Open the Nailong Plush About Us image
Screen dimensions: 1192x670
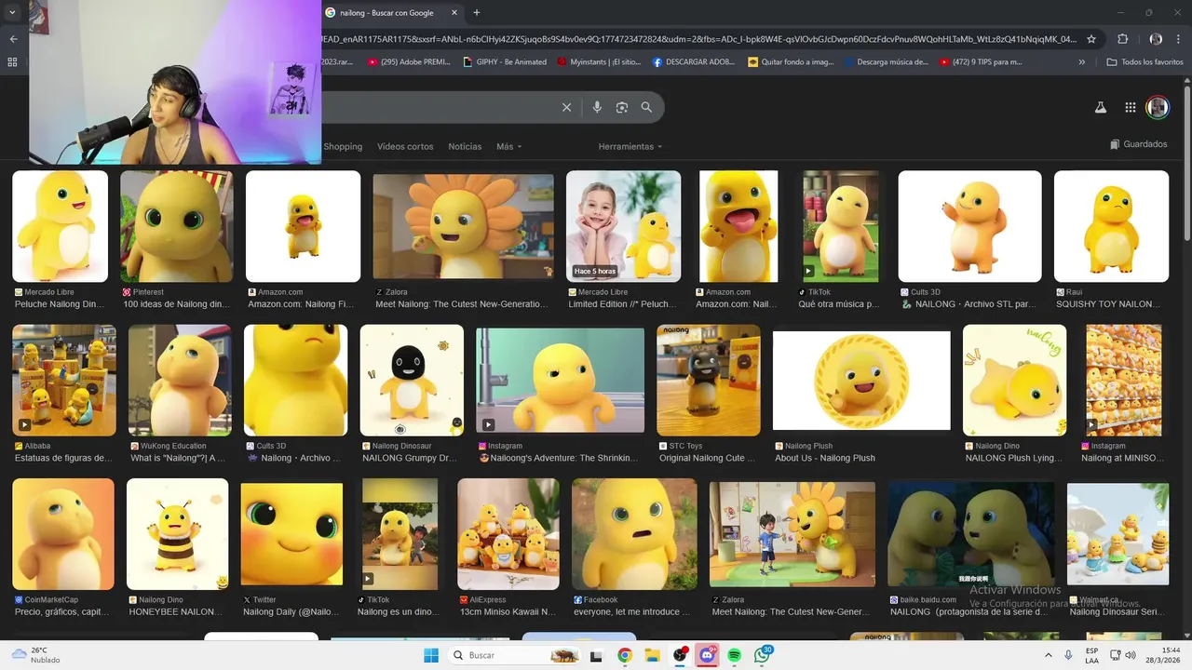pyautogui.click(x=861, y=381)
